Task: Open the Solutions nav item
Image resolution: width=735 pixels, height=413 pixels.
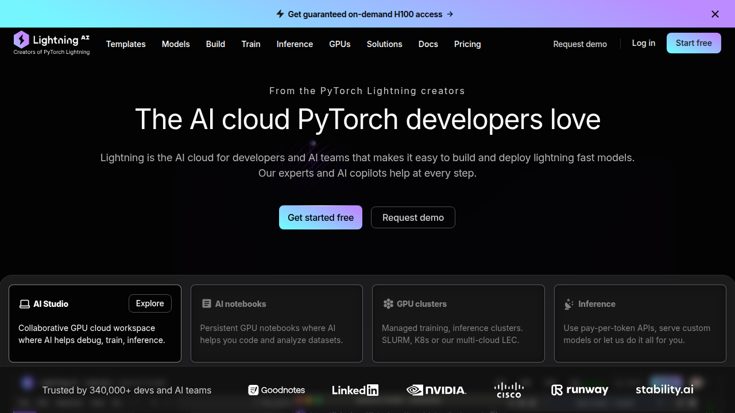Action: [385, 44]
